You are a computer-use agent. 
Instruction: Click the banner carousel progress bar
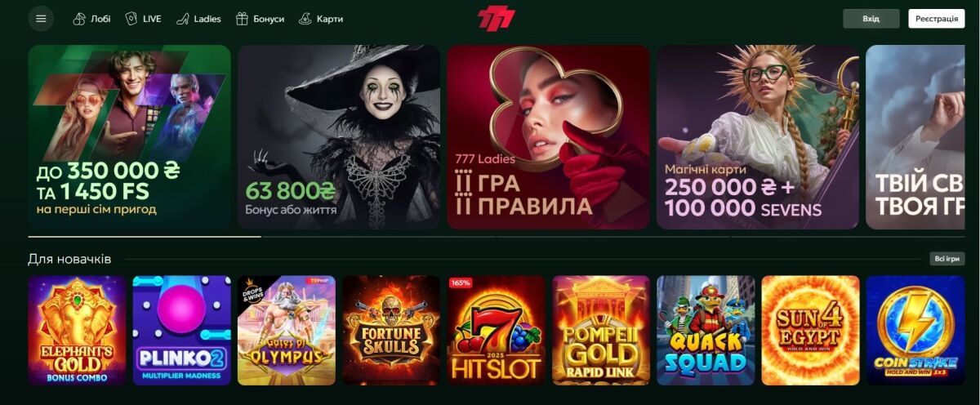tap(497, 237)
